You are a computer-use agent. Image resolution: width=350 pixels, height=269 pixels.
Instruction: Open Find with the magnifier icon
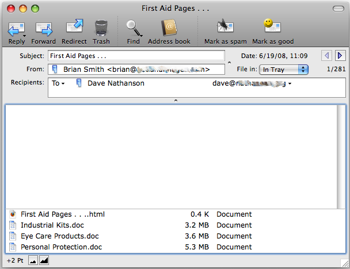[134, 28]
